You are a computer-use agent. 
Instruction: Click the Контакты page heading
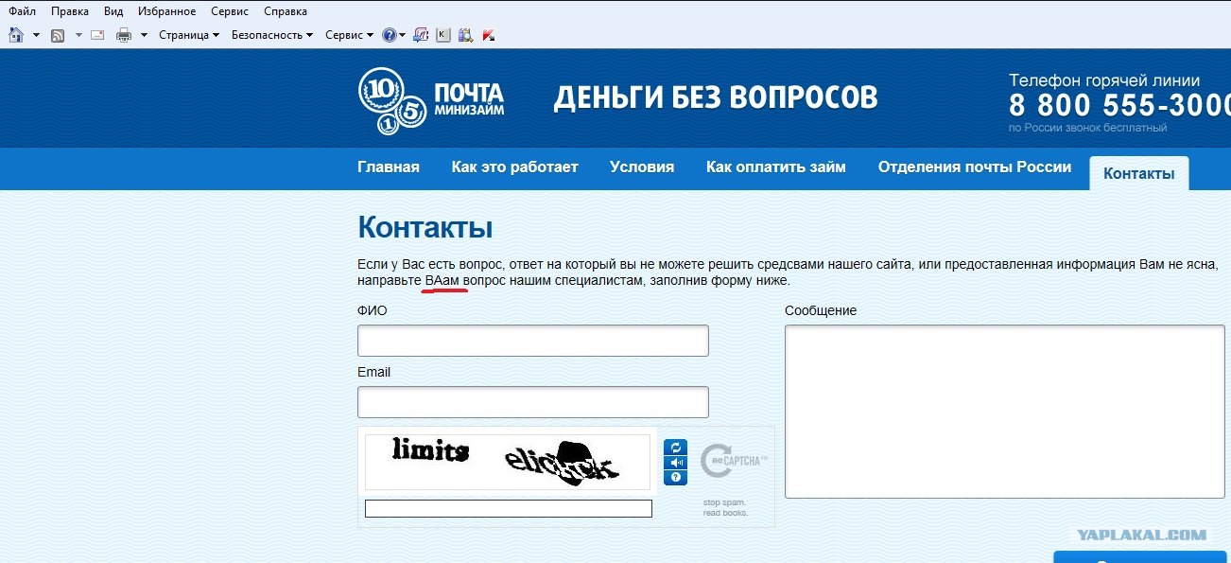(425, 228)
